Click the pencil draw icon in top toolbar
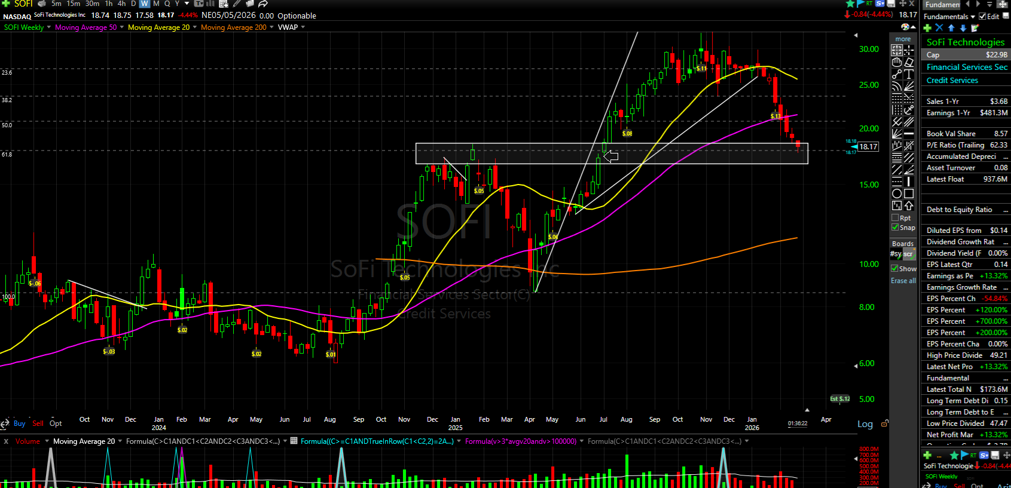Image resolution: width=1011 pixels, height=488 pixels. [237, 4]
